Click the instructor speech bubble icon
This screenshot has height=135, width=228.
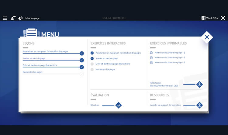tap(13, 18)
